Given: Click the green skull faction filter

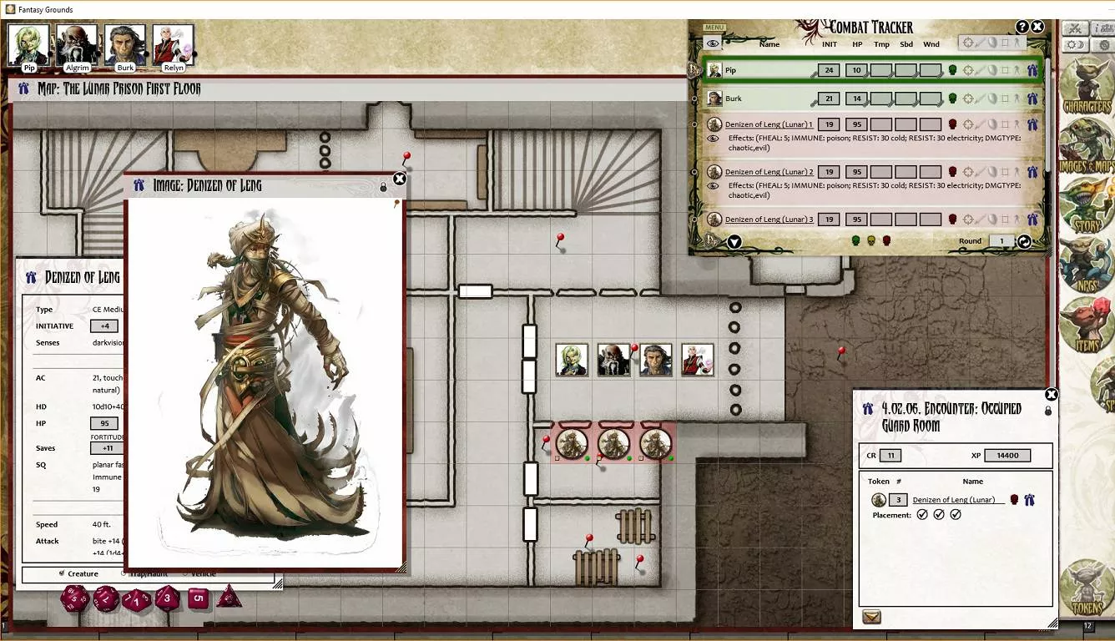Looking at the screenshot, I should (855, 241).
